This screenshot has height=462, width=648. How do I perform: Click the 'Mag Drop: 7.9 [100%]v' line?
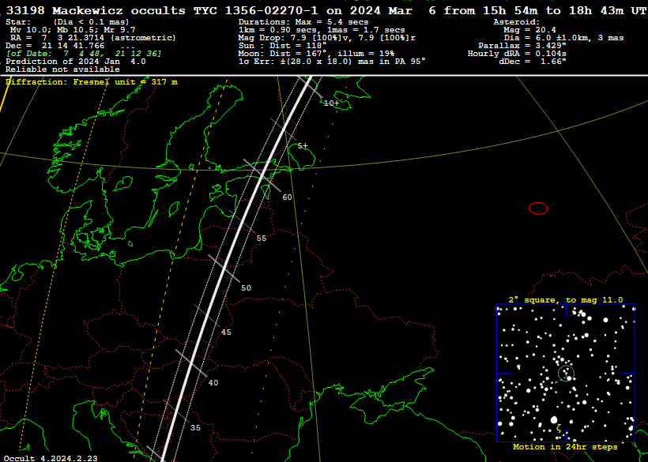[327, 38]
